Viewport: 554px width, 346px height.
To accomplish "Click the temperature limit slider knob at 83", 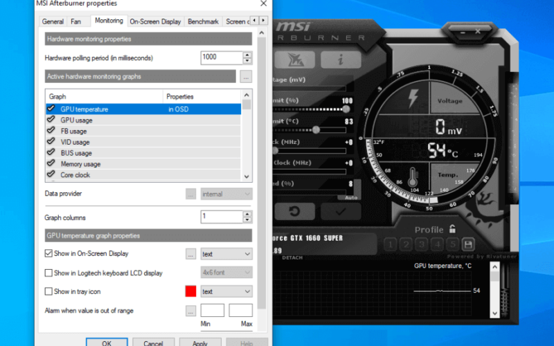I will 316,130.
